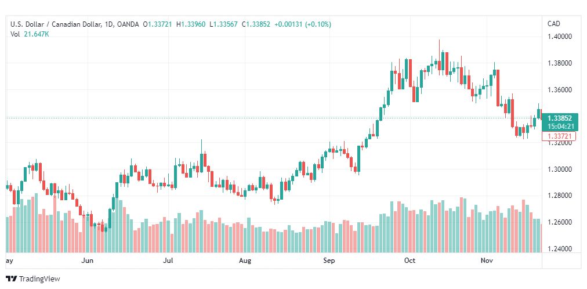
Task: Click the OANDA data source label
Action: click(x=128, y=24)
